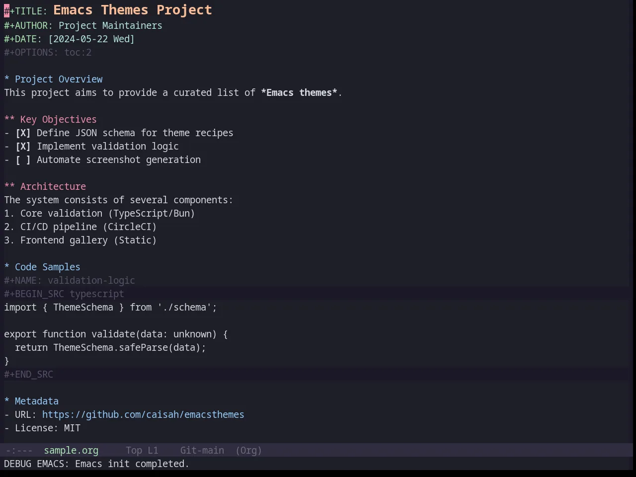The width and height of the screenshot is (636, 477).
Task: Fold the 'Architecture' heading stars
Action: [x=9, y=186]
